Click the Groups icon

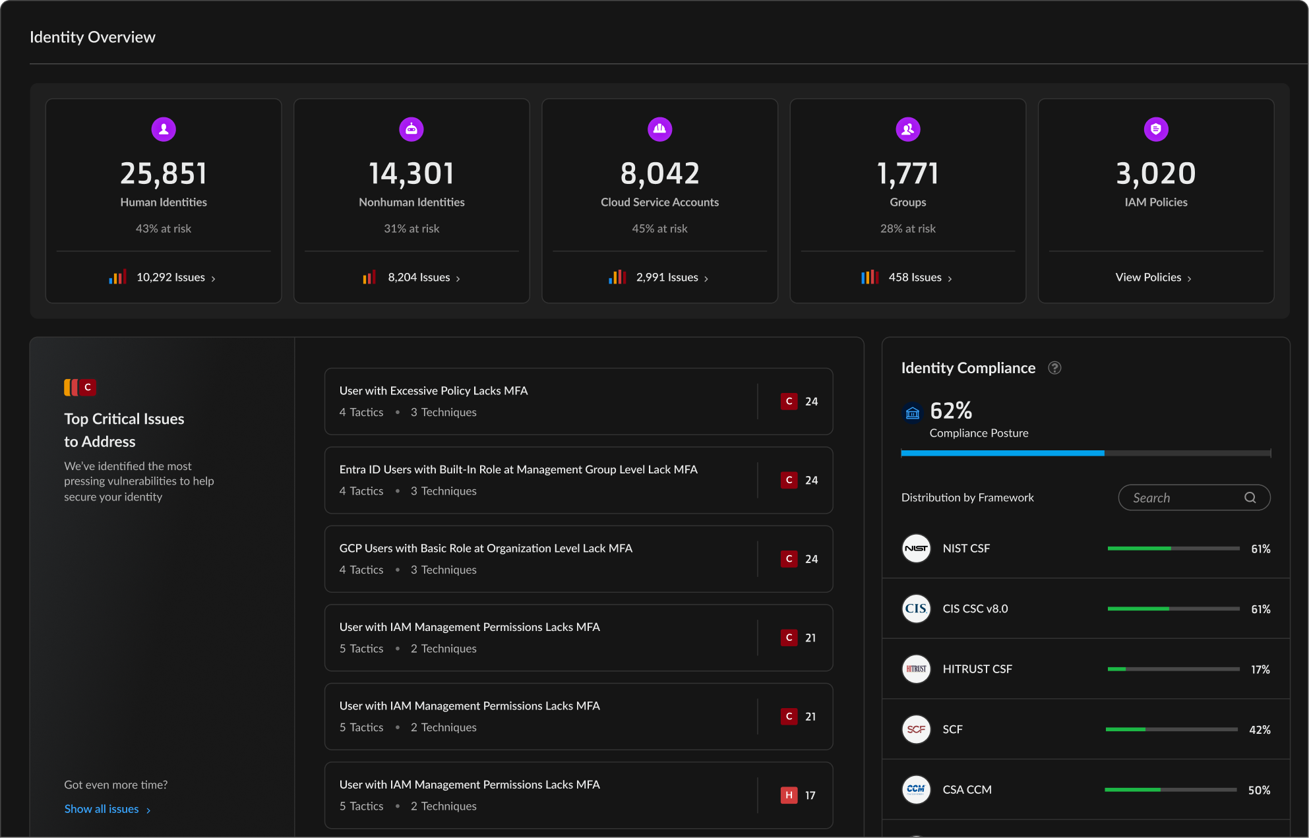(x=907, y=129)
